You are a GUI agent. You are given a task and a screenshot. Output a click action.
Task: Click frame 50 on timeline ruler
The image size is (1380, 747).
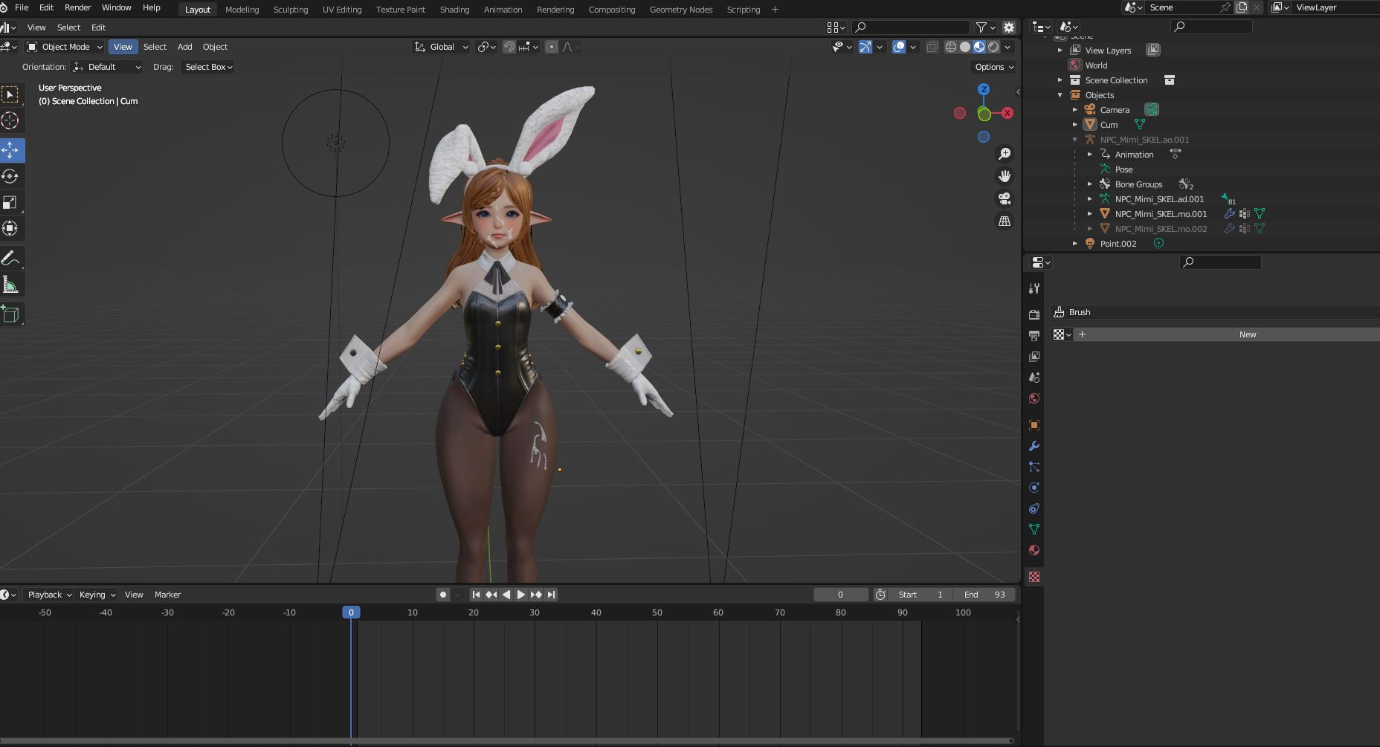[x=657, y=612]
